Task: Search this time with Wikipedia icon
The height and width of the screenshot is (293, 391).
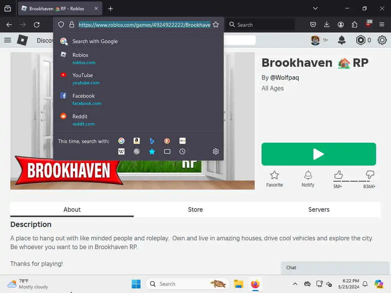Action: 121,151
